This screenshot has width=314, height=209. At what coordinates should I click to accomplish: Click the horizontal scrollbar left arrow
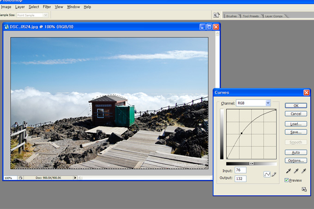click(x=80, y=178)
